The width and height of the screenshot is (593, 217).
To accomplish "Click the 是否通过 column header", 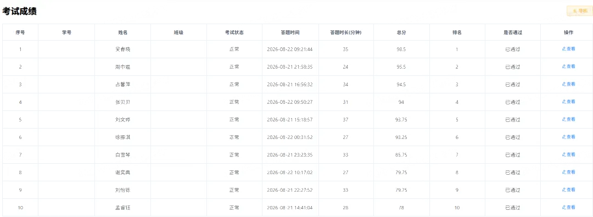I will tap(513, 32).
